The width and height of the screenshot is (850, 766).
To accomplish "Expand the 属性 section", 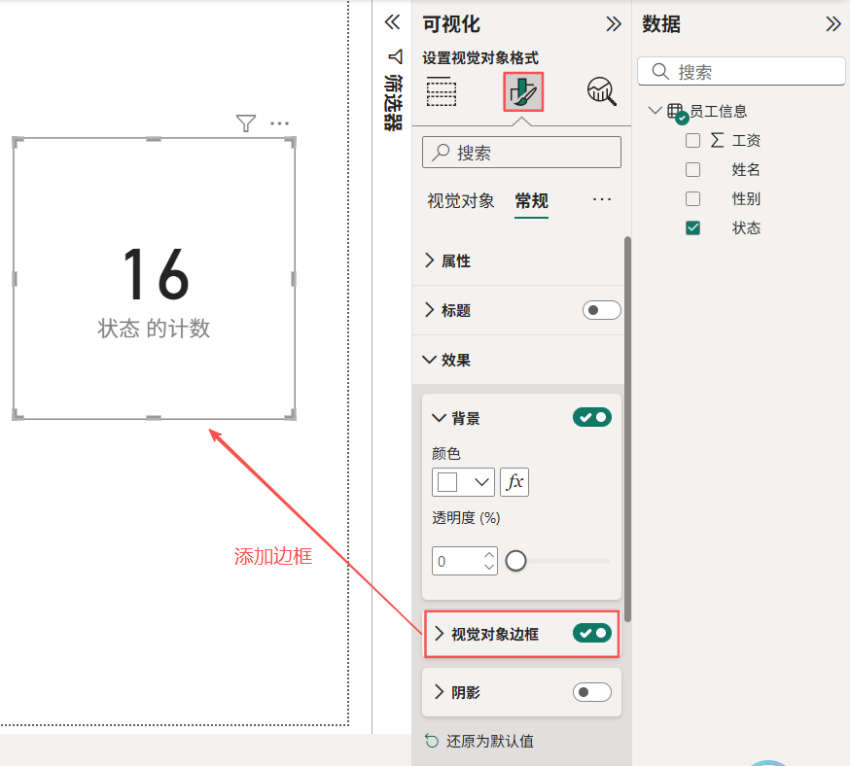I will coord(430,261).
